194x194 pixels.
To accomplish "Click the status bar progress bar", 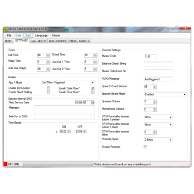I will 58,164.
